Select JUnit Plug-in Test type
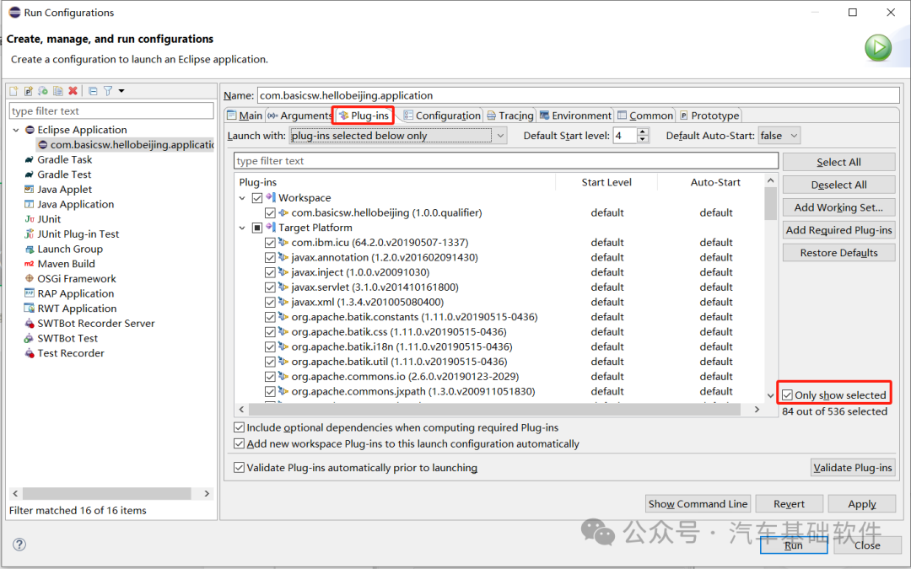 click(78, 234)
